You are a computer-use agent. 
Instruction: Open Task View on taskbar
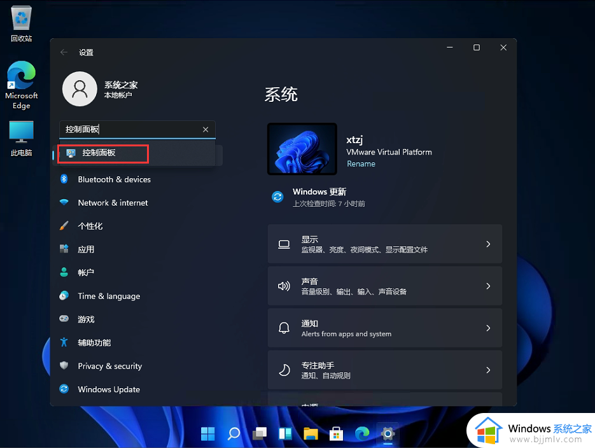coord(260,433)
